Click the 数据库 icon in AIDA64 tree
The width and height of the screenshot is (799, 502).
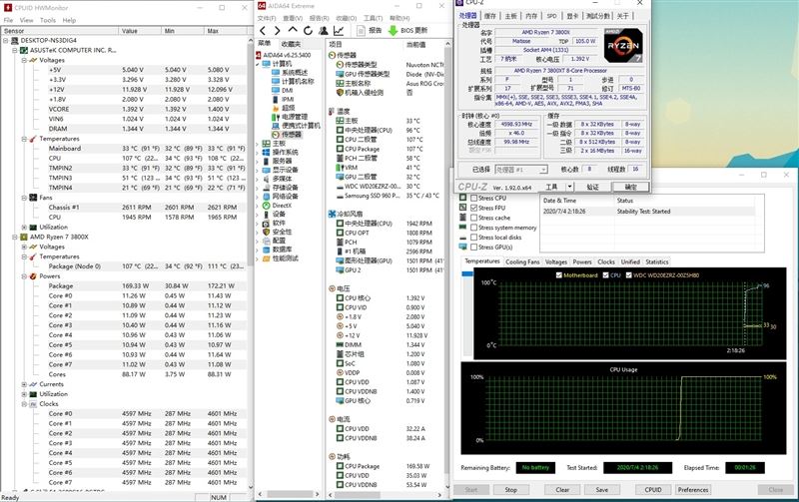[266, 250]
